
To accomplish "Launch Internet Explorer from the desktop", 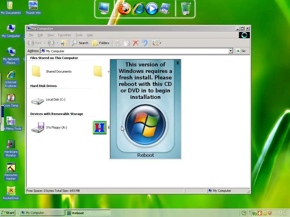I will (11, 79).
